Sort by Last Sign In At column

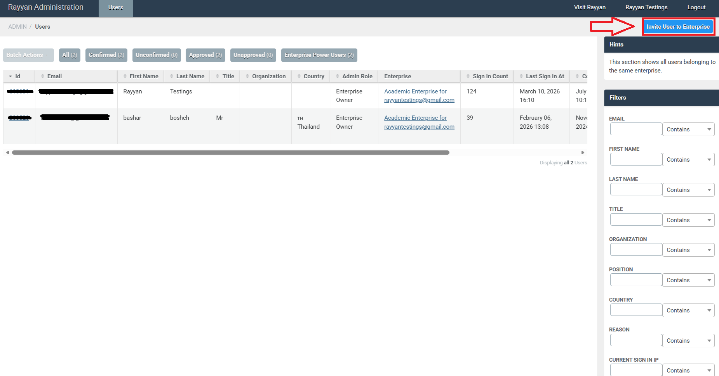pyautogui.click(x=545, y=76)
